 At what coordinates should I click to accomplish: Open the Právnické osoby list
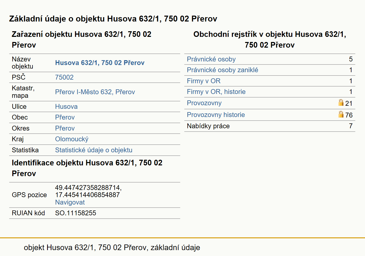click(211, 59)
